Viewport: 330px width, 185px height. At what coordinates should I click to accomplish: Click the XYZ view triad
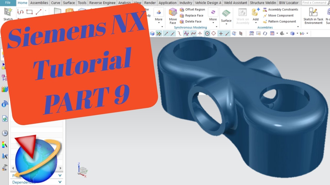pos(83,170)
